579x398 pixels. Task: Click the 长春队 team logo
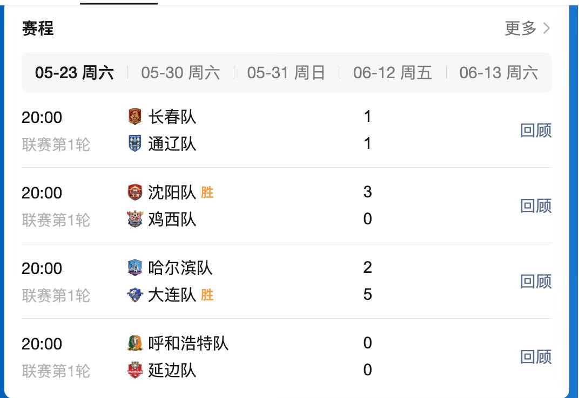tap(135, 116)
